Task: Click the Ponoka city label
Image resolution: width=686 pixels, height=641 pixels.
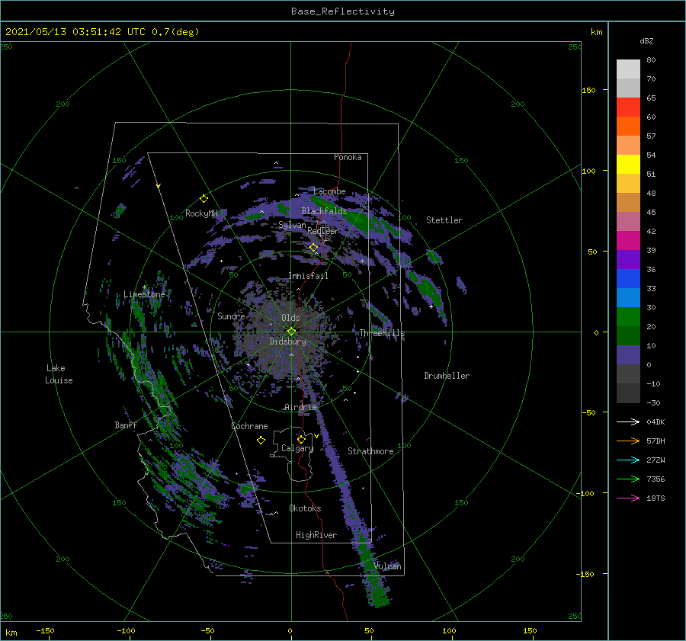Action: tap(348, 157)
